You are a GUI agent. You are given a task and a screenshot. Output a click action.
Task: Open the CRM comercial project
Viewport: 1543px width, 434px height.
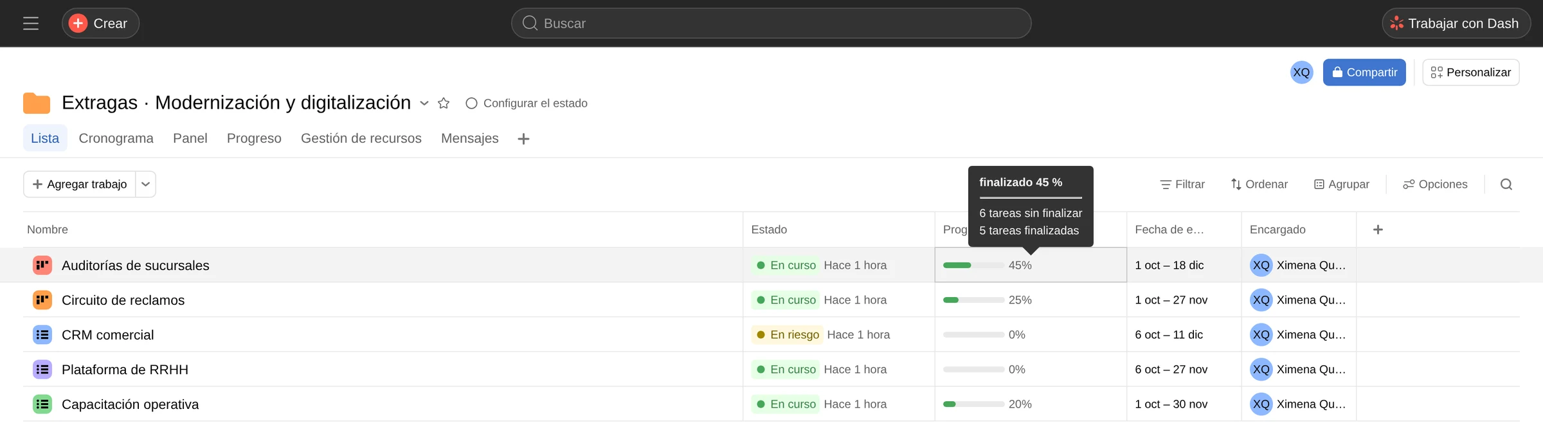pos(108,335)
